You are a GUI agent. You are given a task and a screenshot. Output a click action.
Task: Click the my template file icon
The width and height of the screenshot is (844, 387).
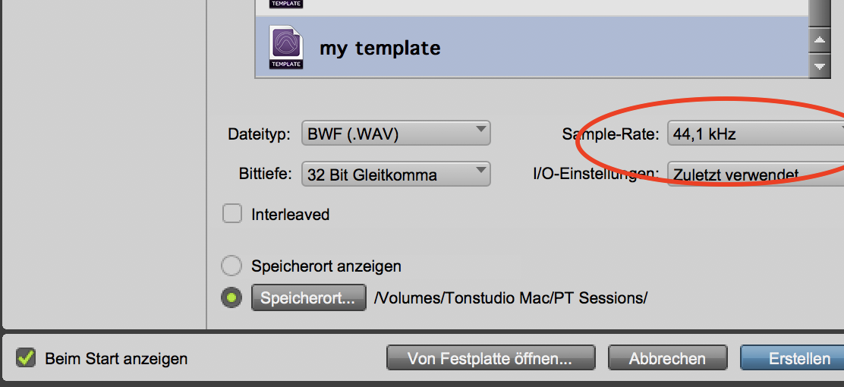286,47
